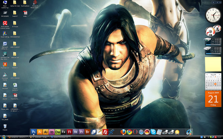Start After Effects from the Ae icon

point(75,132)
